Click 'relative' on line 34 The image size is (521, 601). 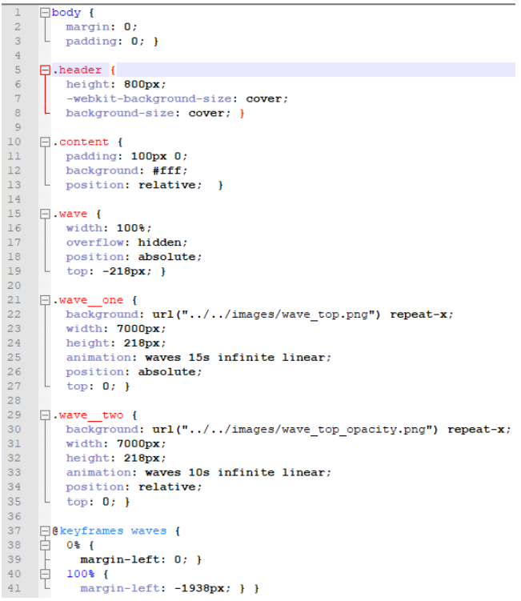[x=167, y=487]
